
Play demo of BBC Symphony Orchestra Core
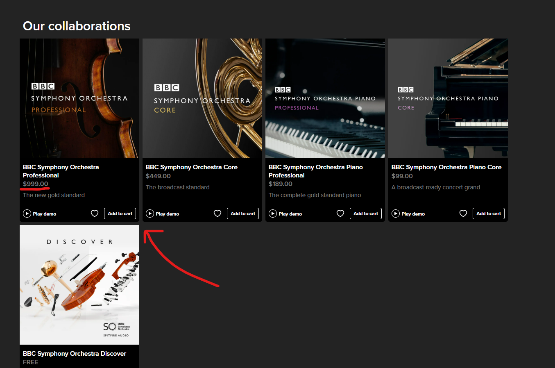[x=163, y=214]
